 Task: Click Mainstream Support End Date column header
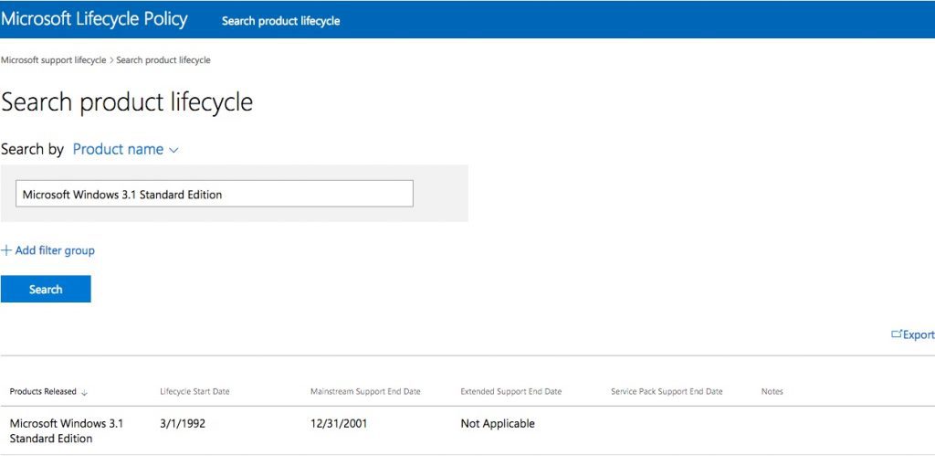[365, 391]
